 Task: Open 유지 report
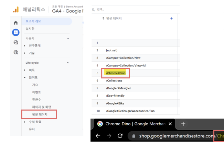coord(32,129)
